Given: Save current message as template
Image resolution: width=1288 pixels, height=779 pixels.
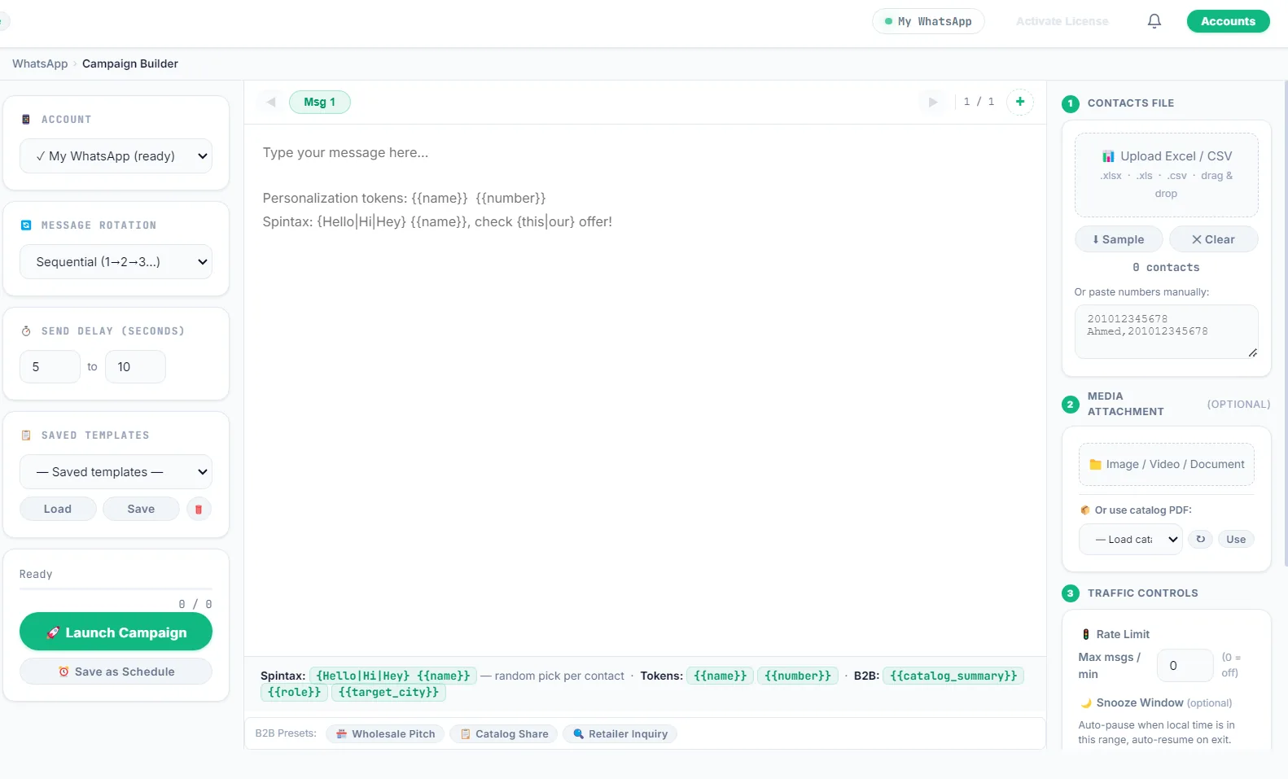Looking at the screenshot, I should click(141, 509).
